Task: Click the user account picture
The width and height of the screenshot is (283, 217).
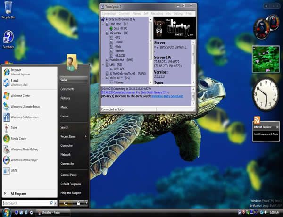Action: [x=72, y=62]
